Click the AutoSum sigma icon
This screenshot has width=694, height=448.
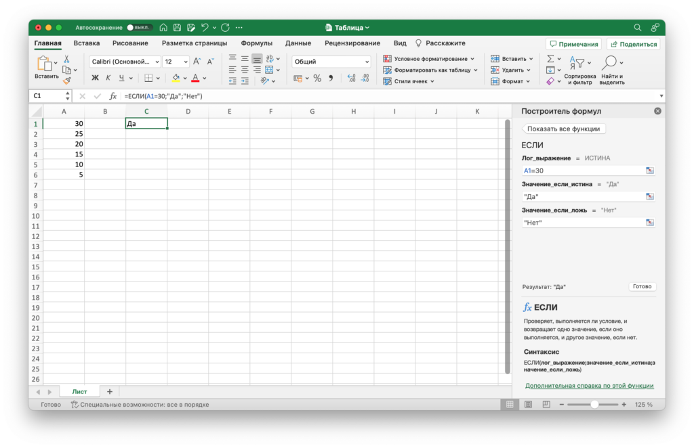[x=550, y=59]
